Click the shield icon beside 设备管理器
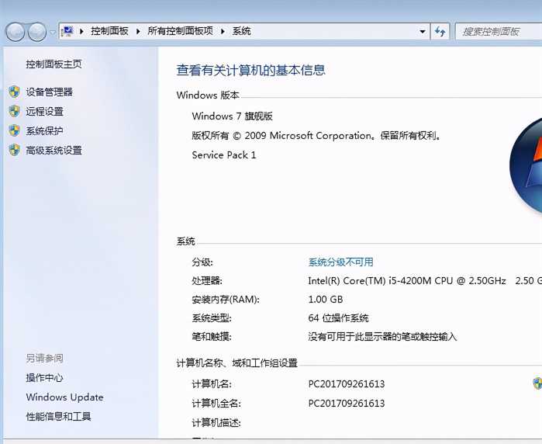The image size is (542, 444). tap(14, 92)
